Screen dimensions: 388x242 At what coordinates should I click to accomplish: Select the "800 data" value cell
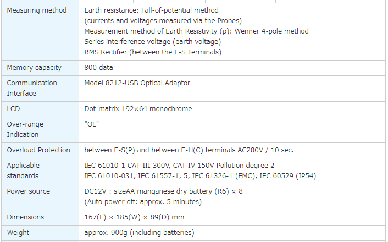coord(99,68)
